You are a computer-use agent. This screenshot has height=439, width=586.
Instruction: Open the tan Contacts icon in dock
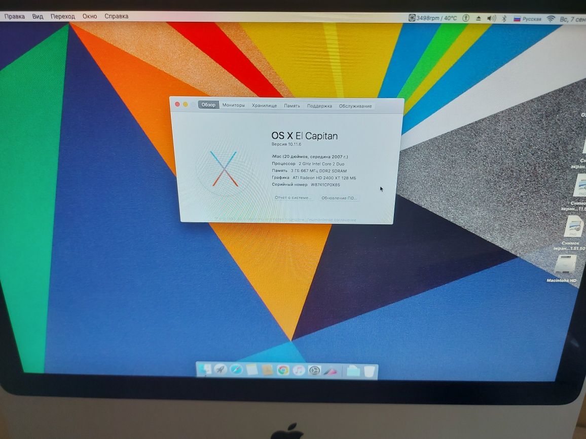point(268,370)
